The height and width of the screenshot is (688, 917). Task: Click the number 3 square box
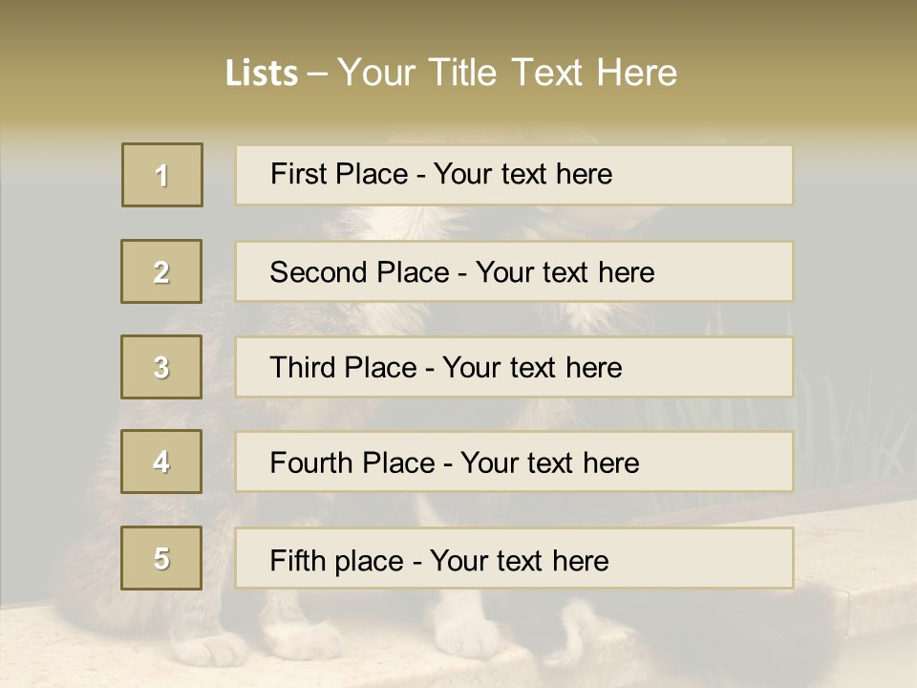(161, 367)
